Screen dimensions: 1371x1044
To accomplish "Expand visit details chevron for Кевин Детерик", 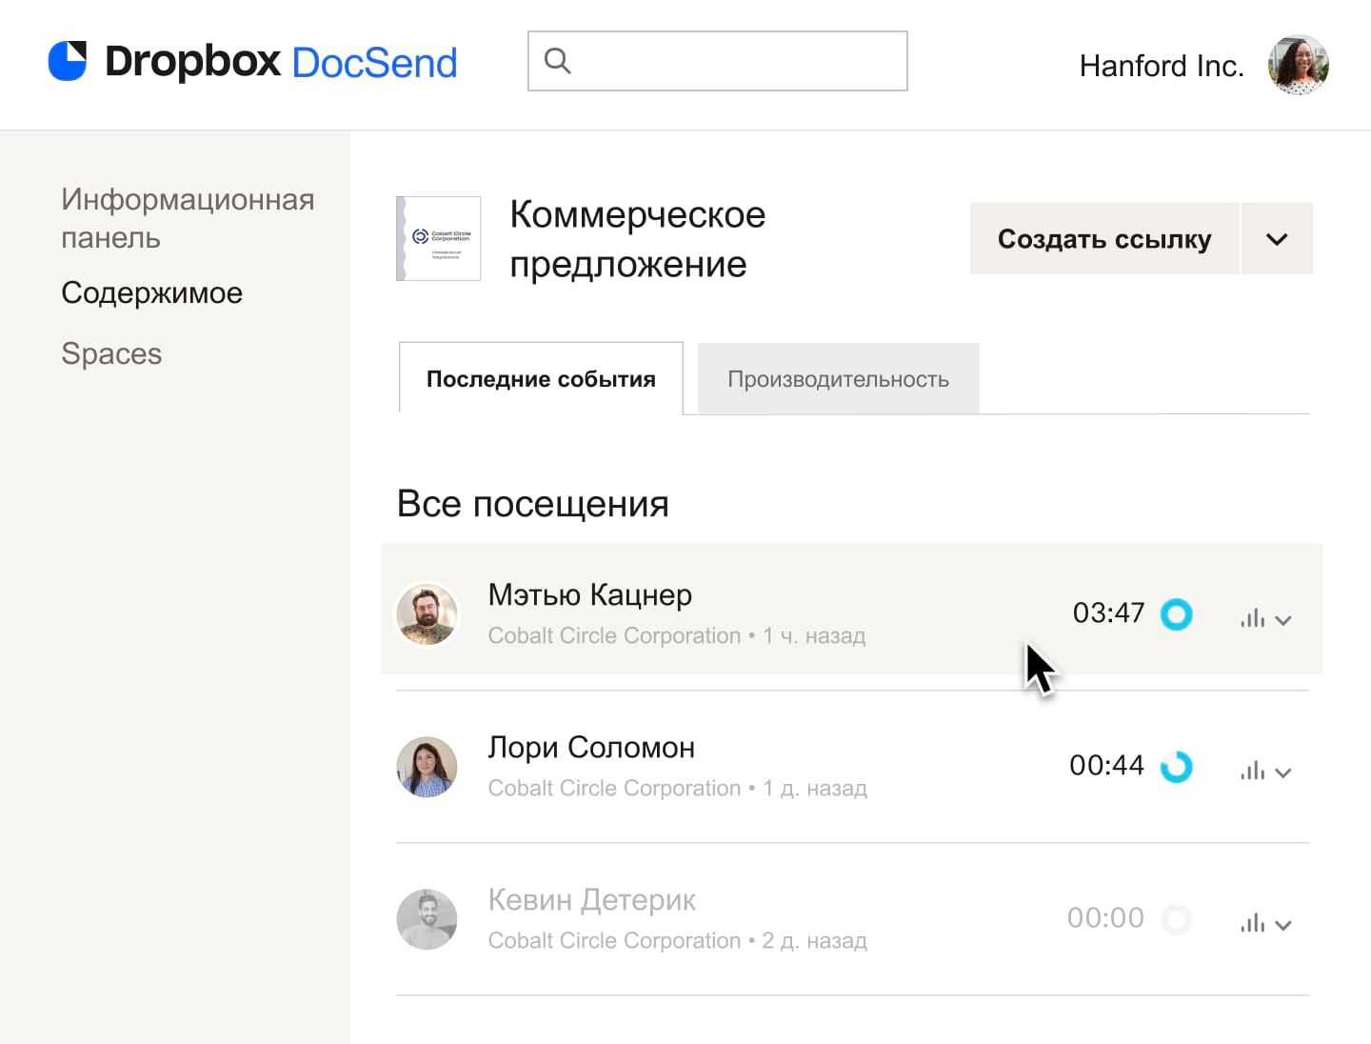I will click(x=1283, y=925).
